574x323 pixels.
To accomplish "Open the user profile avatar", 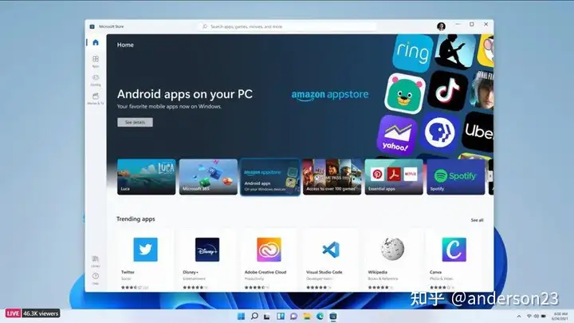I will (x=441, y=26).
